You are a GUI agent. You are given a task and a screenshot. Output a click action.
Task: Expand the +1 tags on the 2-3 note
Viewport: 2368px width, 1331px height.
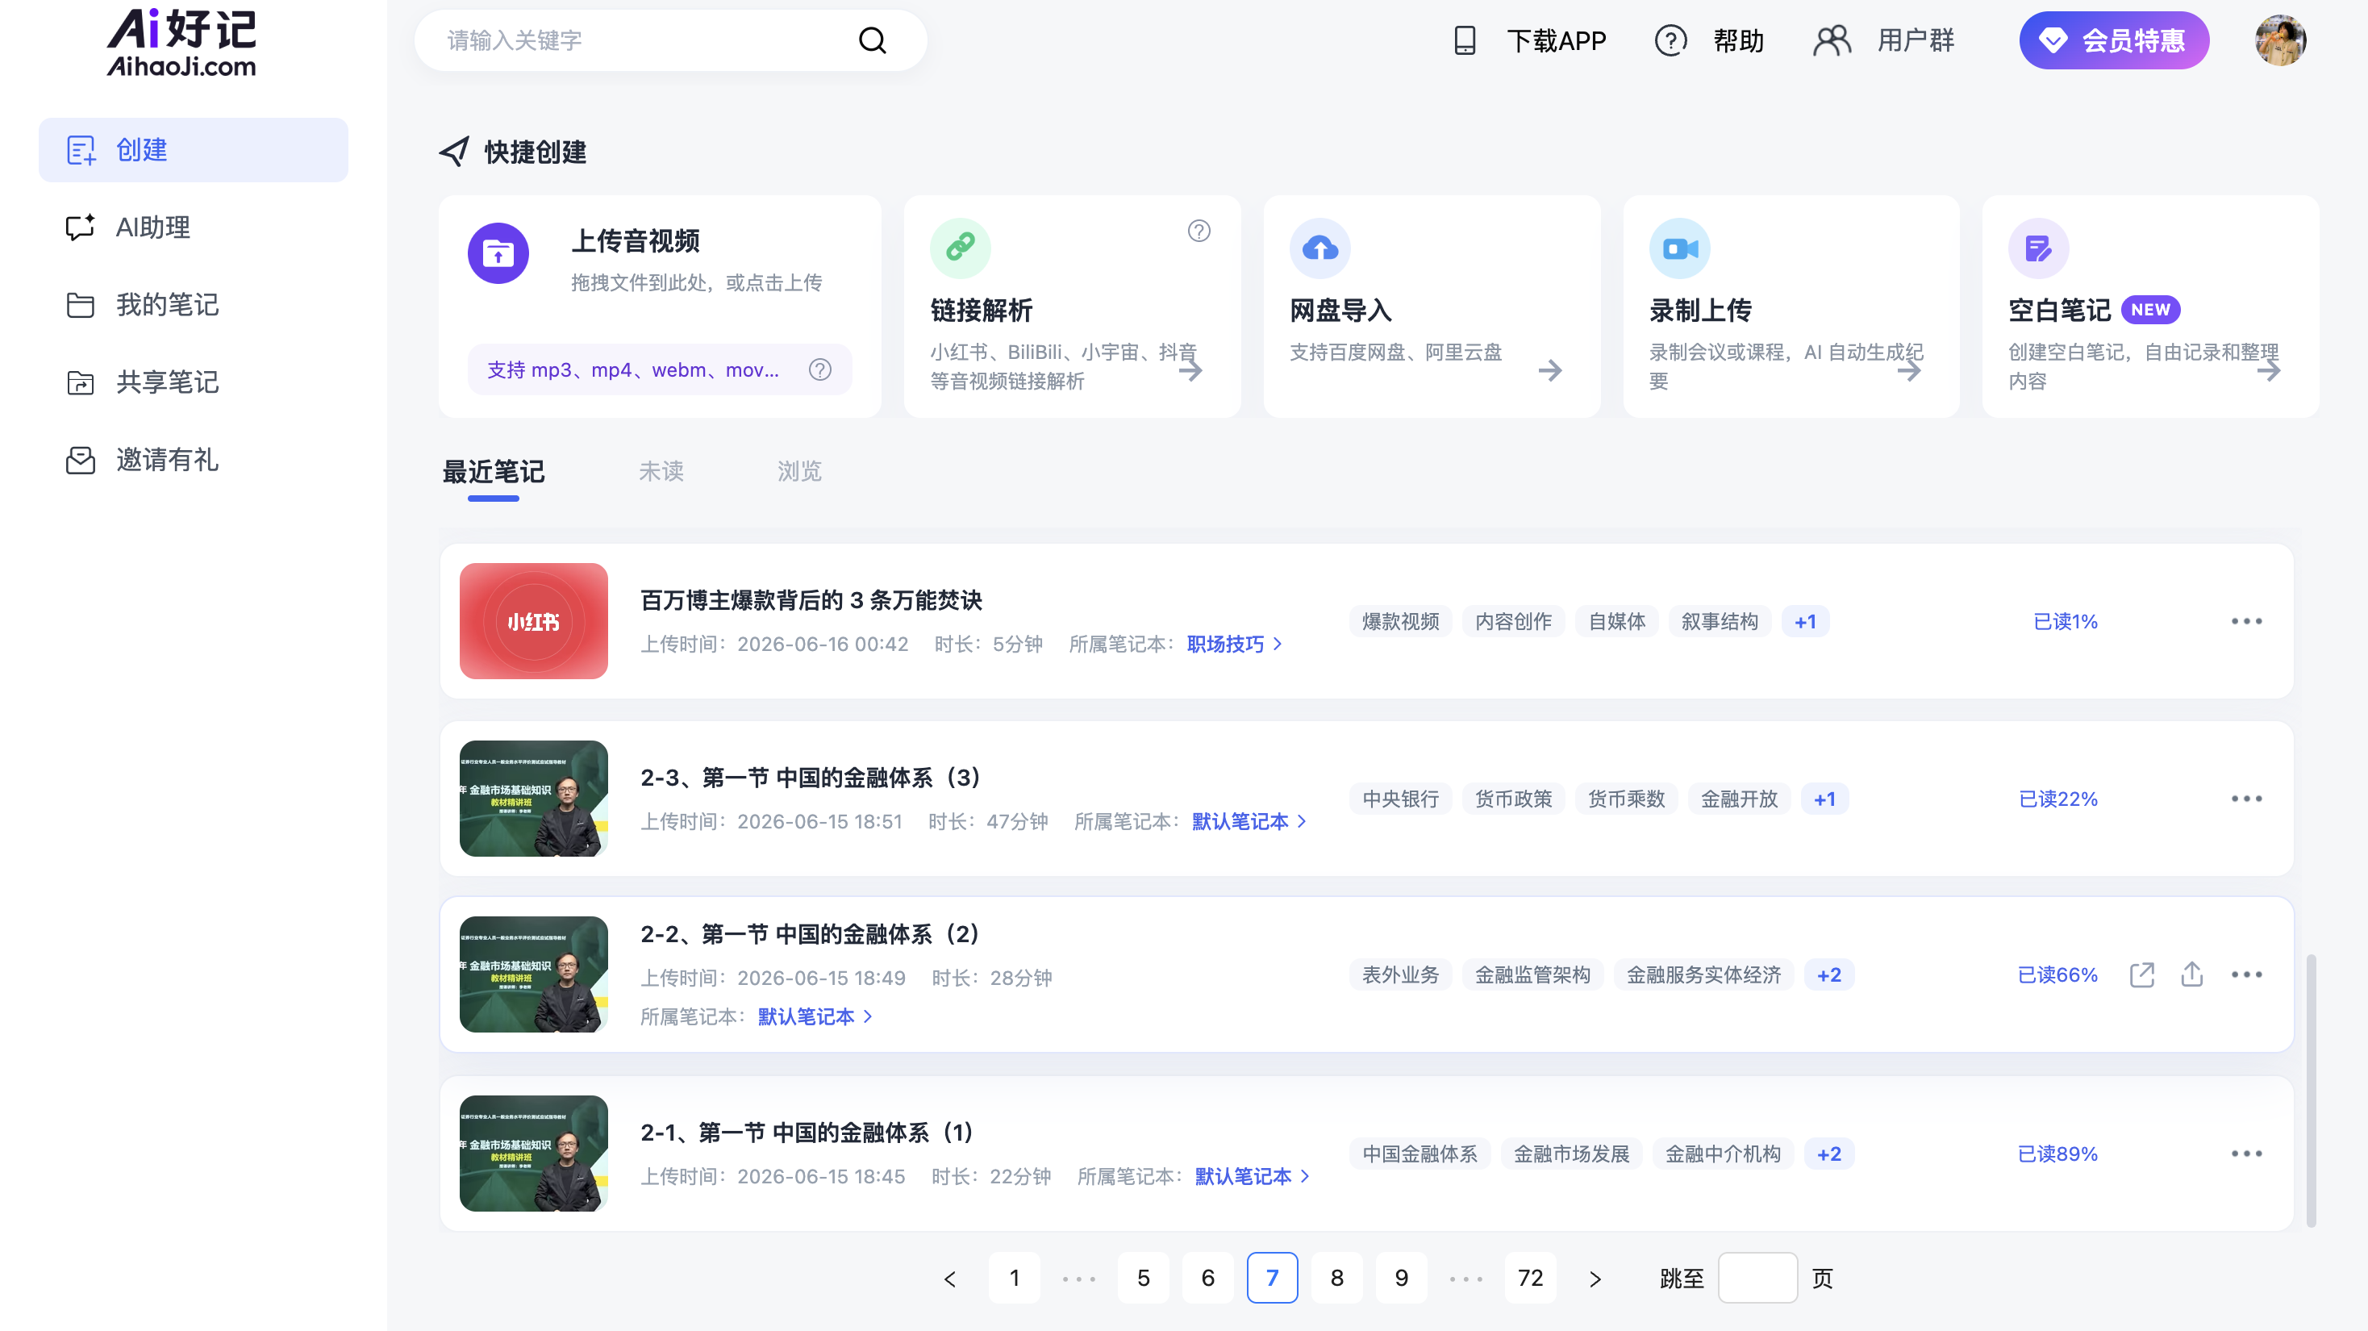tap(1824, 799)
